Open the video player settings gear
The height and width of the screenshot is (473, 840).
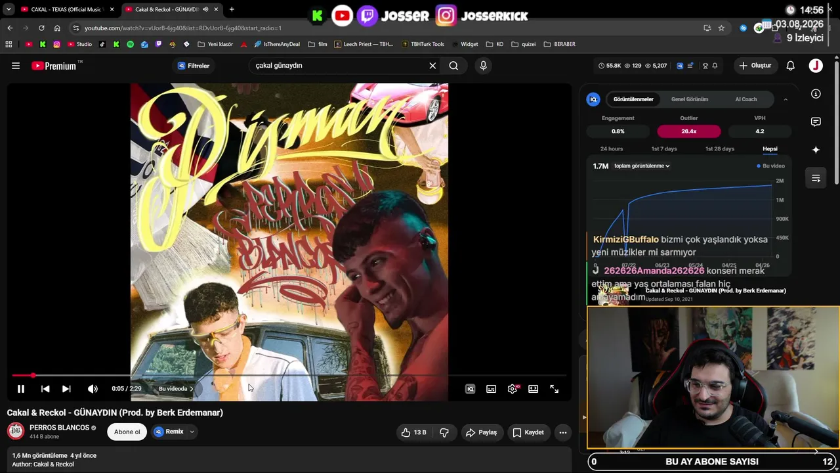513,389
